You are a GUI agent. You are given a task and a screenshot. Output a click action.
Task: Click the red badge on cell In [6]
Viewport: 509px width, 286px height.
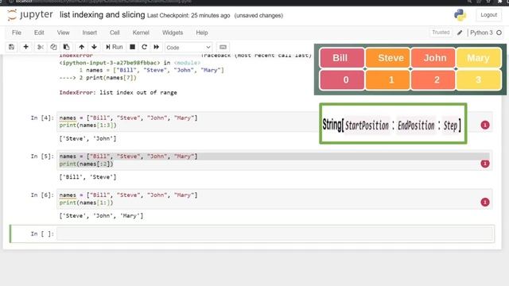point(485,203)
